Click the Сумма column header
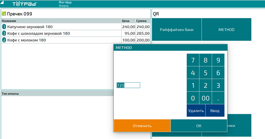This screenshot has width=265, height=139. [x=143, y=21]
